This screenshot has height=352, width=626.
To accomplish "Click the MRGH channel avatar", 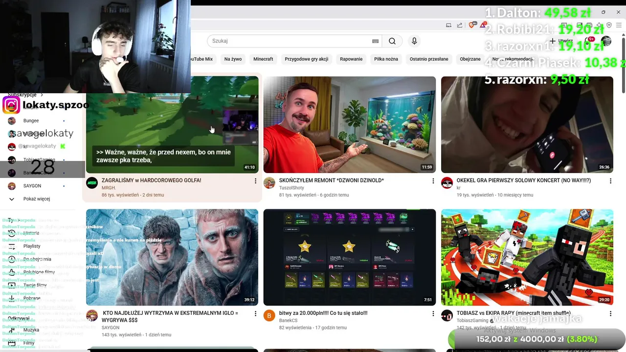I will (92, 183).
